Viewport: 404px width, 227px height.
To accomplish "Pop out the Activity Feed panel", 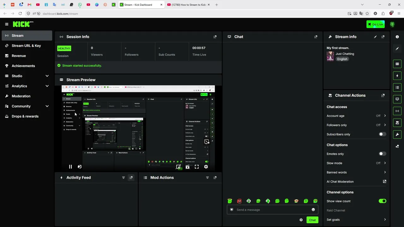I will 131,178.
